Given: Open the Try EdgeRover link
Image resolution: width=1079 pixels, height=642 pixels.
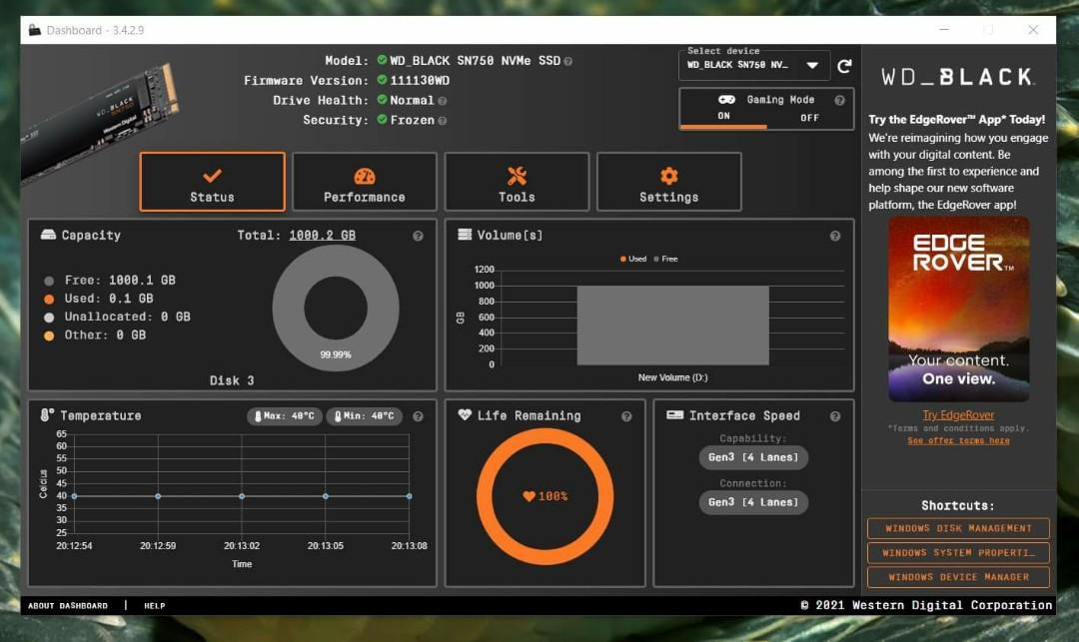Looking at the screenshot, I should pyautogui.click(x=958, y=415).
